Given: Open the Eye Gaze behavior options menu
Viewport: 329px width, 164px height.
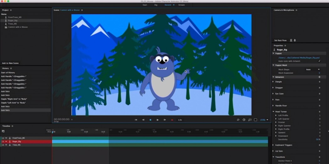Looking at the screenshot, I should pyautogui.click(x=320, y=94).
